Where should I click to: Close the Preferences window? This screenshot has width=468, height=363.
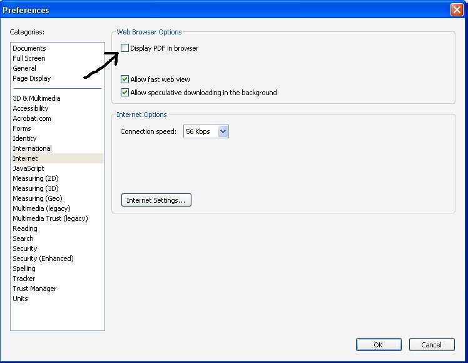coord(457,10)
